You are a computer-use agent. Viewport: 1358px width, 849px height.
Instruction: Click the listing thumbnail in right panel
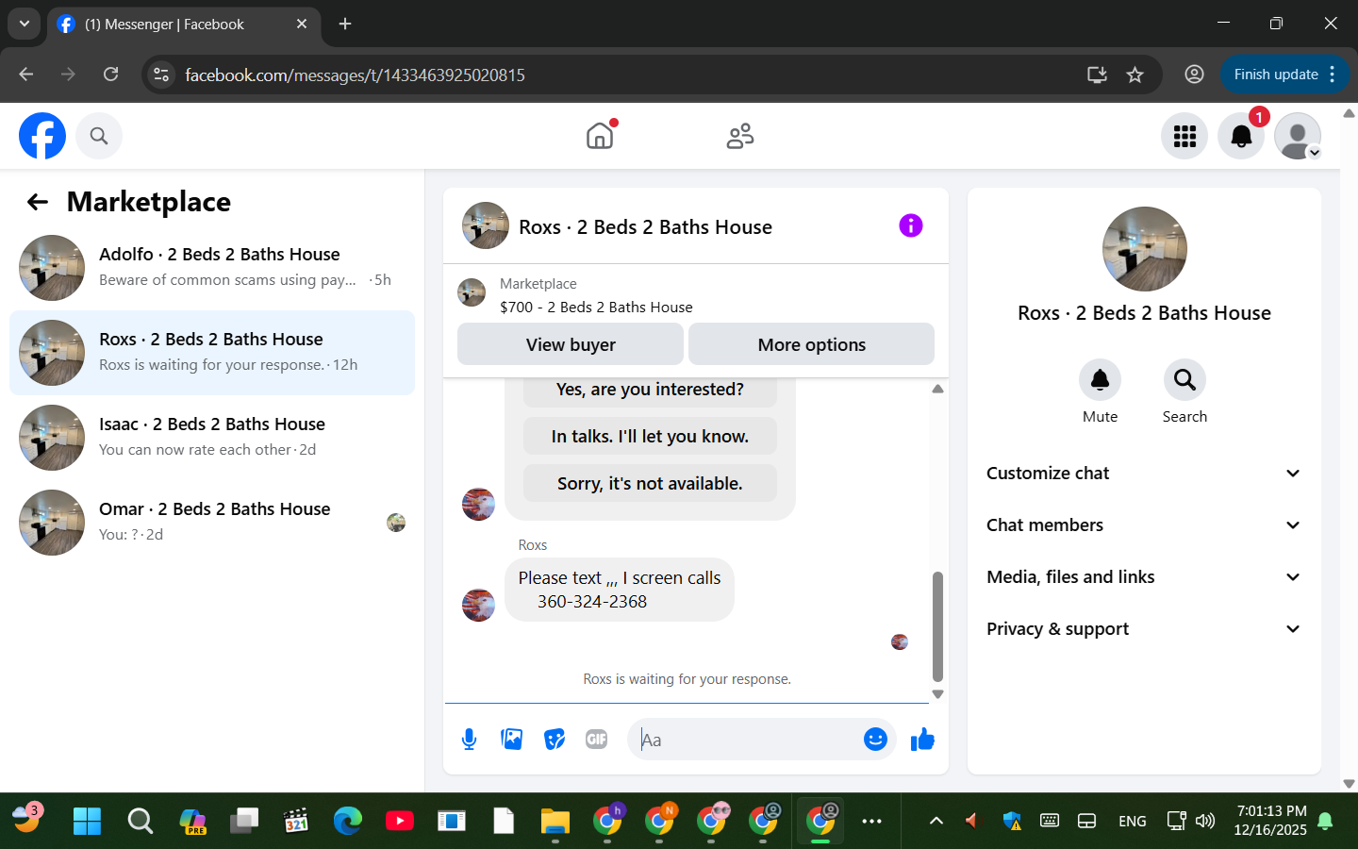point(1145,249)
